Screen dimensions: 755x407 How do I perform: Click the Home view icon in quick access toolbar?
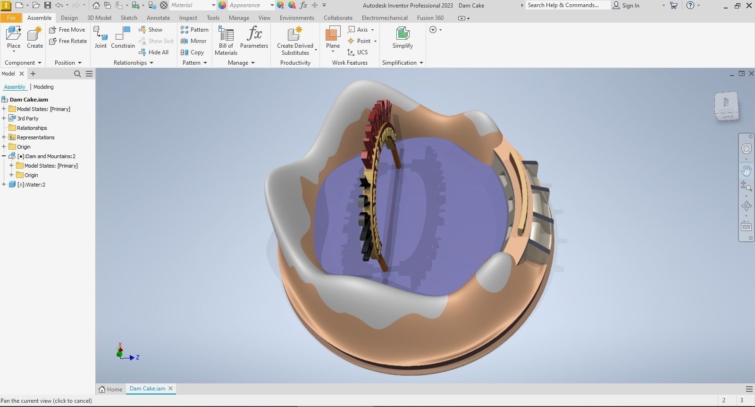tap(96, 5)
